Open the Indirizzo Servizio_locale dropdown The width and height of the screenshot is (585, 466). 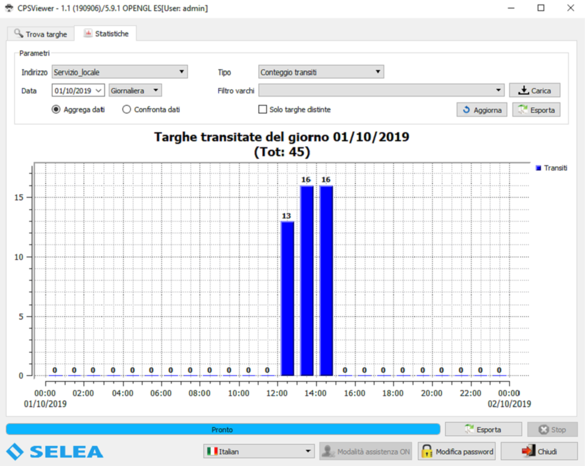[x=119, y=71]
